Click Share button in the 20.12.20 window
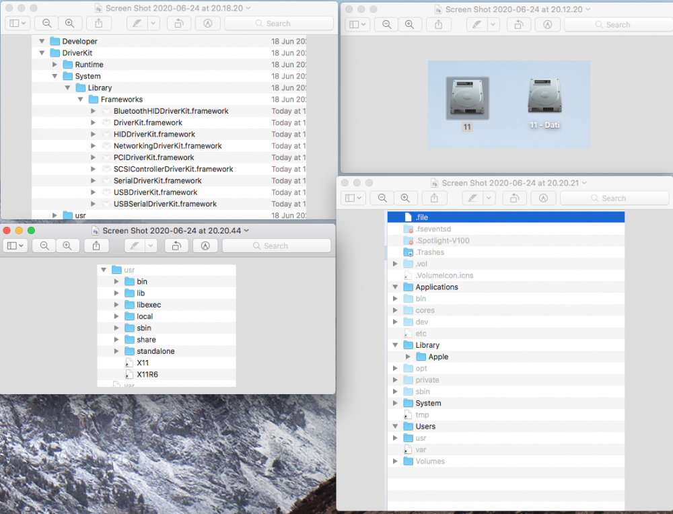This screenshot has width=673, height=514. click(439, 24)
